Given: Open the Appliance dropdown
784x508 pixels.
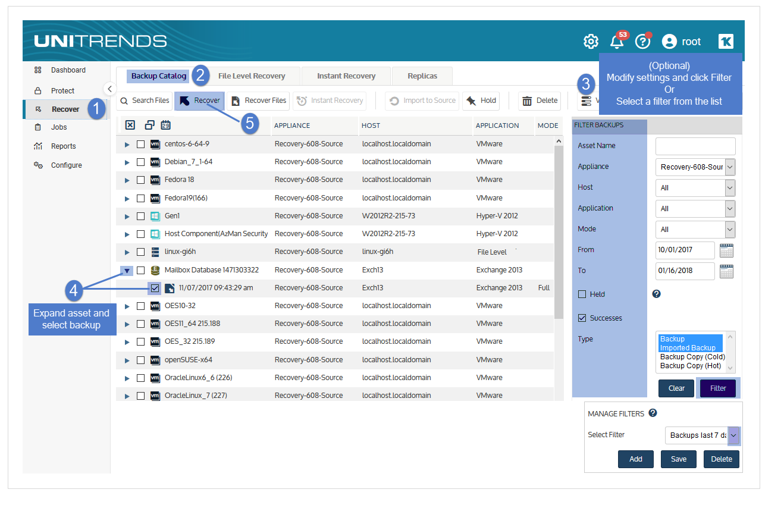Looking at the screenshot, I should [x=695, y=167].
